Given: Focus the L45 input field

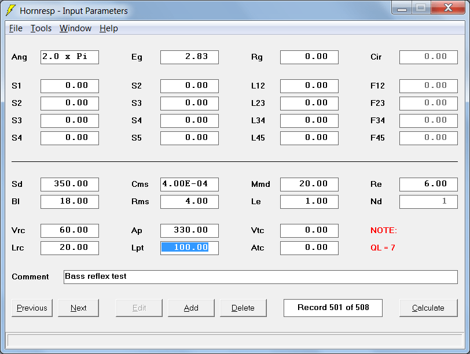Looking at the screenshot, I should [x=309, y=138].
